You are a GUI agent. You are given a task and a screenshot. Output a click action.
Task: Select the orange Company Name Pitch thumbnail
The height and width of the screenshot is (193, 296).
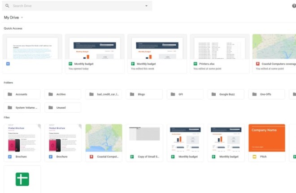click(x=267, y=138)
